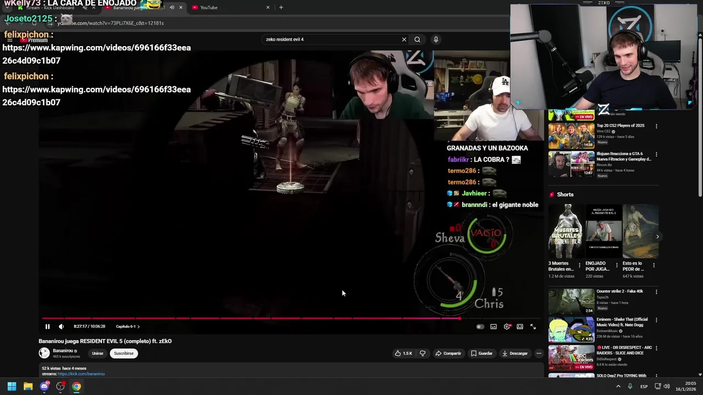Screen dimensions: 703x395
Task: Open Counter strike 2 - Faka 40k video
Action: tap(571, 301)
